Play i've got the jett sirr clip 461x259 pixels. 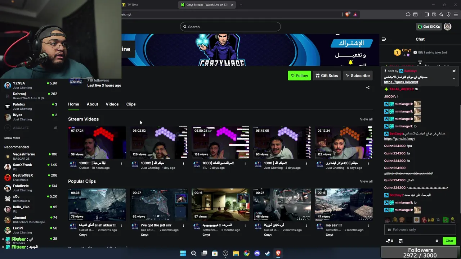coord(158,205)
